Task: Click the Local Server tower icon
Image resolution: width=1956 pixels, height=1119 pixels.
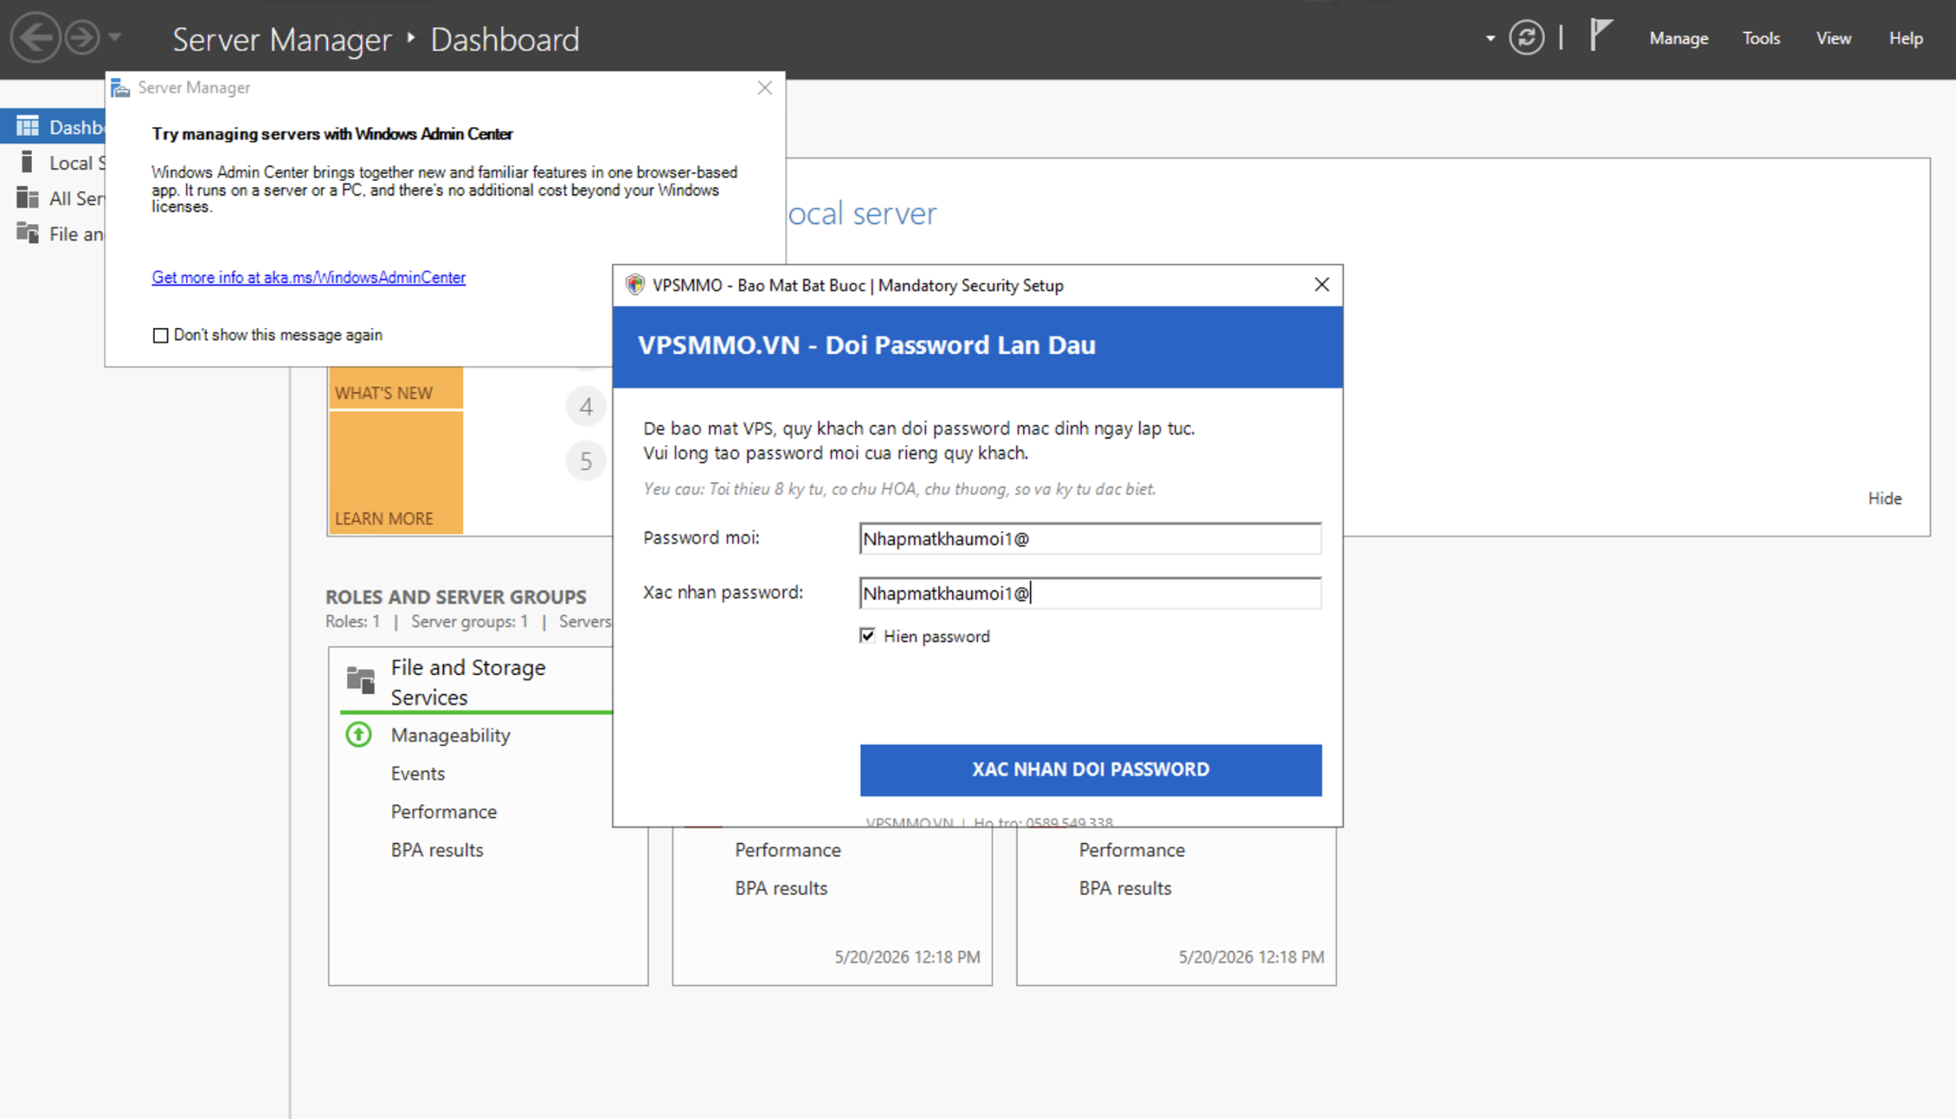Action: [27, 162]
